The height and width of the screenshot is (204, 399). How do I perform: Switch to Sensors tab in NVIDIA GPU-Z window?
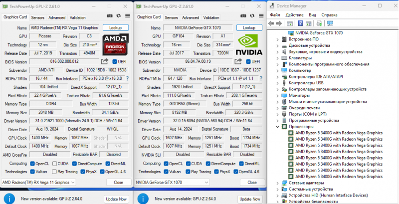pyautogui.click(x=171, y=17)
